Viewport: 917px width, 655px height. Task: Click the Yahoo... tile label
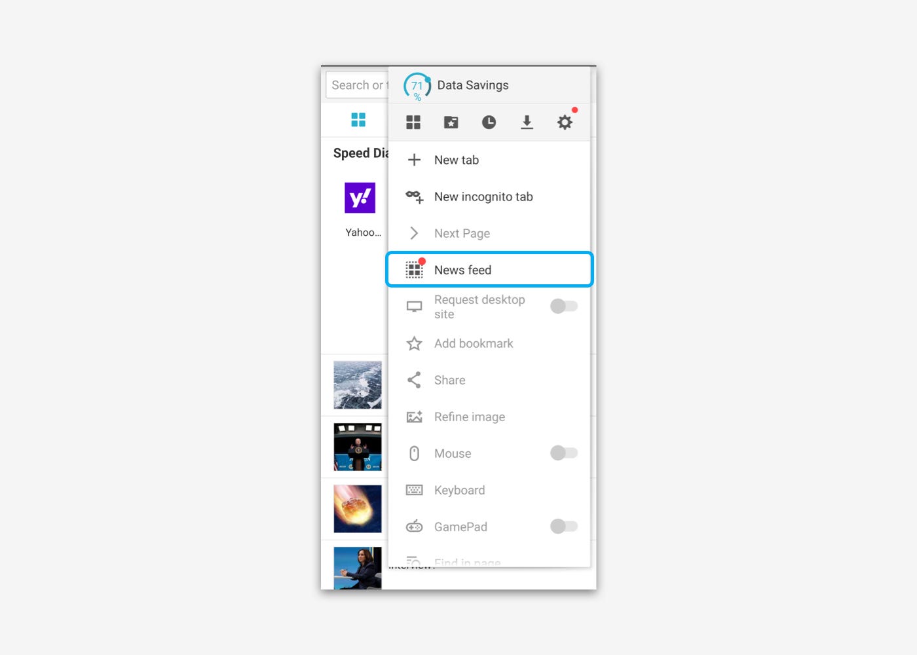pos(363,233)
